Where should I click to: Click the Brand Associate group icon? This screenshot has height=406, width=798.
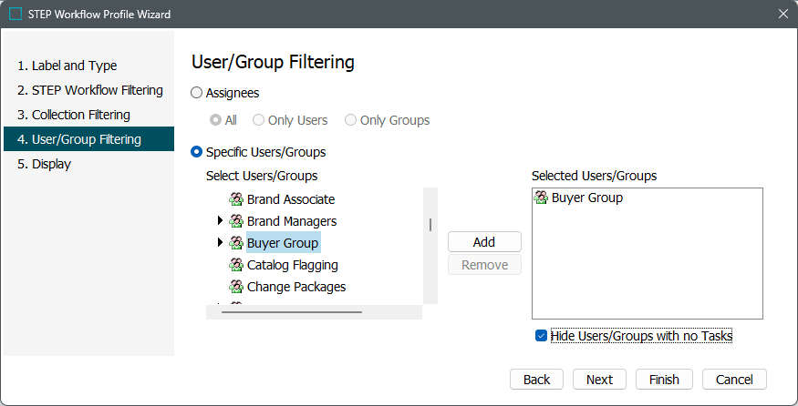[x=235, y=199]
